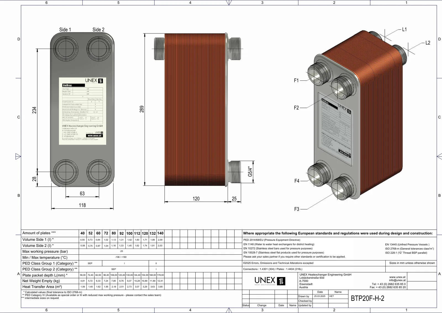Screen dimensions: 442x313
Task: Select 'Plate packet depth L(mm) *' label
Action: (45, 275)
